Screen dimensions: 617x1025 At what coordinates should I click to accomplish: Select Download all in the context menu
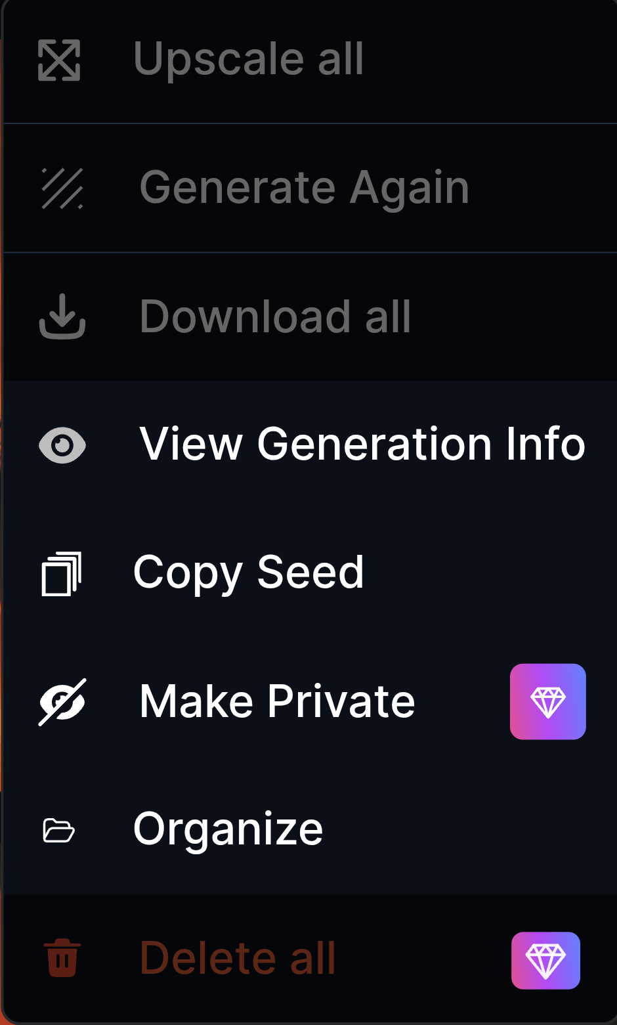click(275, 316)
